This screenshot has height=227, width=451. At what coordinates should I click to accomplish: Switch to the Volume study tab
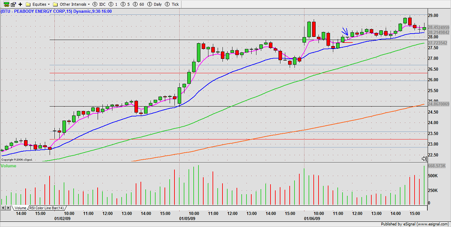tap(20, 208)
